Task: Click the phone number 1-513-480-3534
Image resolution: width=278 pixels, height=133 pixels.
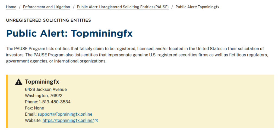Action: click(x=55, y=102)
